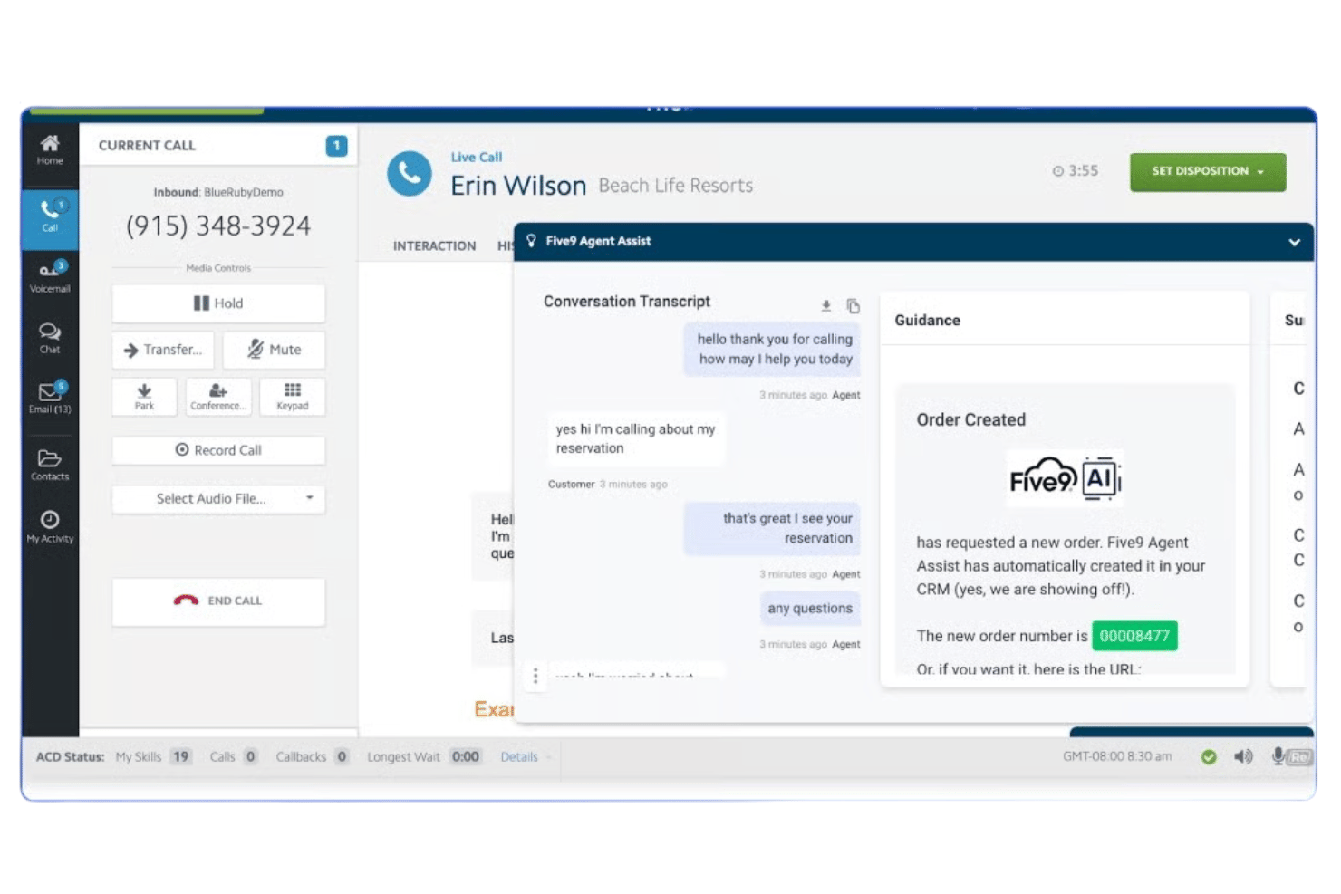1341x894 pixels.
Task: Switch to the INTERACTION tab
Action: click(x=434, y=246)
